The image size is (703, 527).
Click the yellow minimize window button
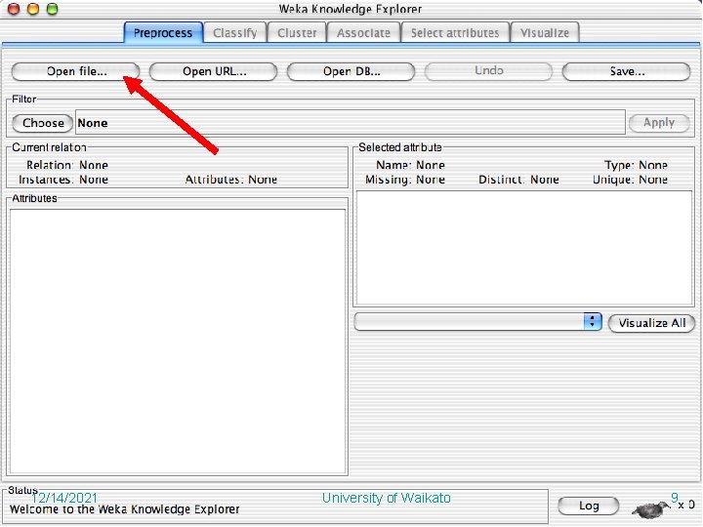point(33,9)
